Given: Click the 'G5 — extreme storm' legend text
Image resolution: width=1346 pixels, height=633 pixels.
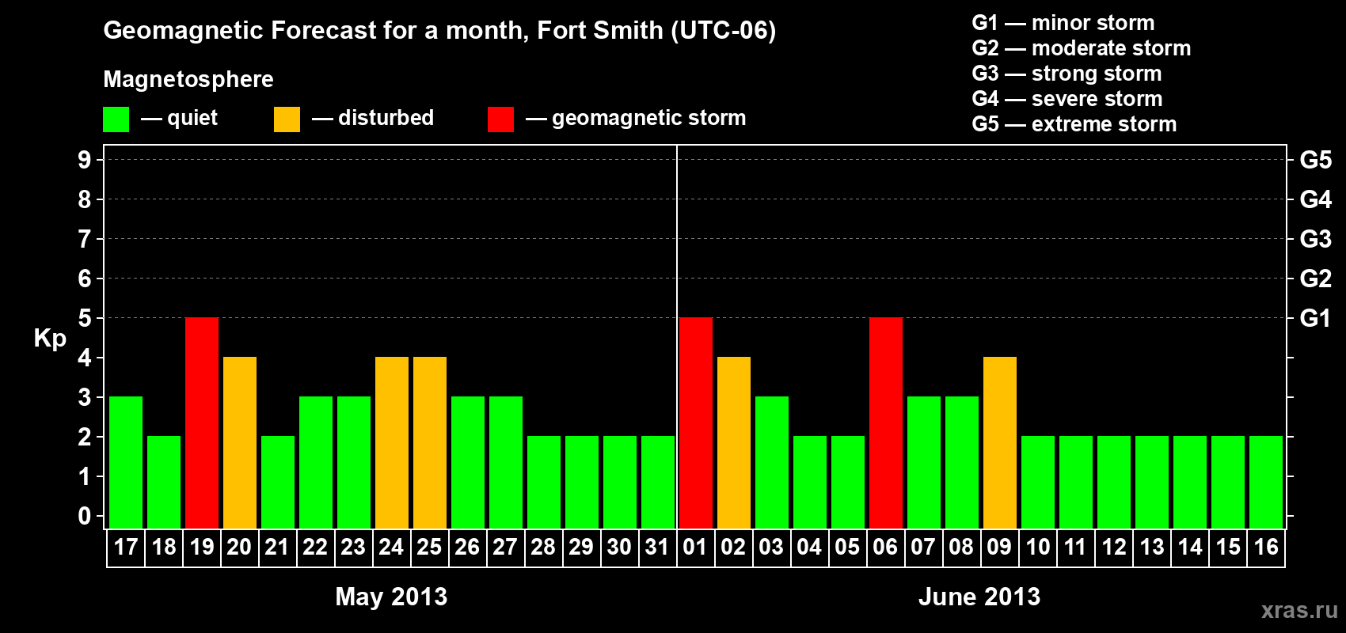Looking at the screenshot, I should (1074, 124).
